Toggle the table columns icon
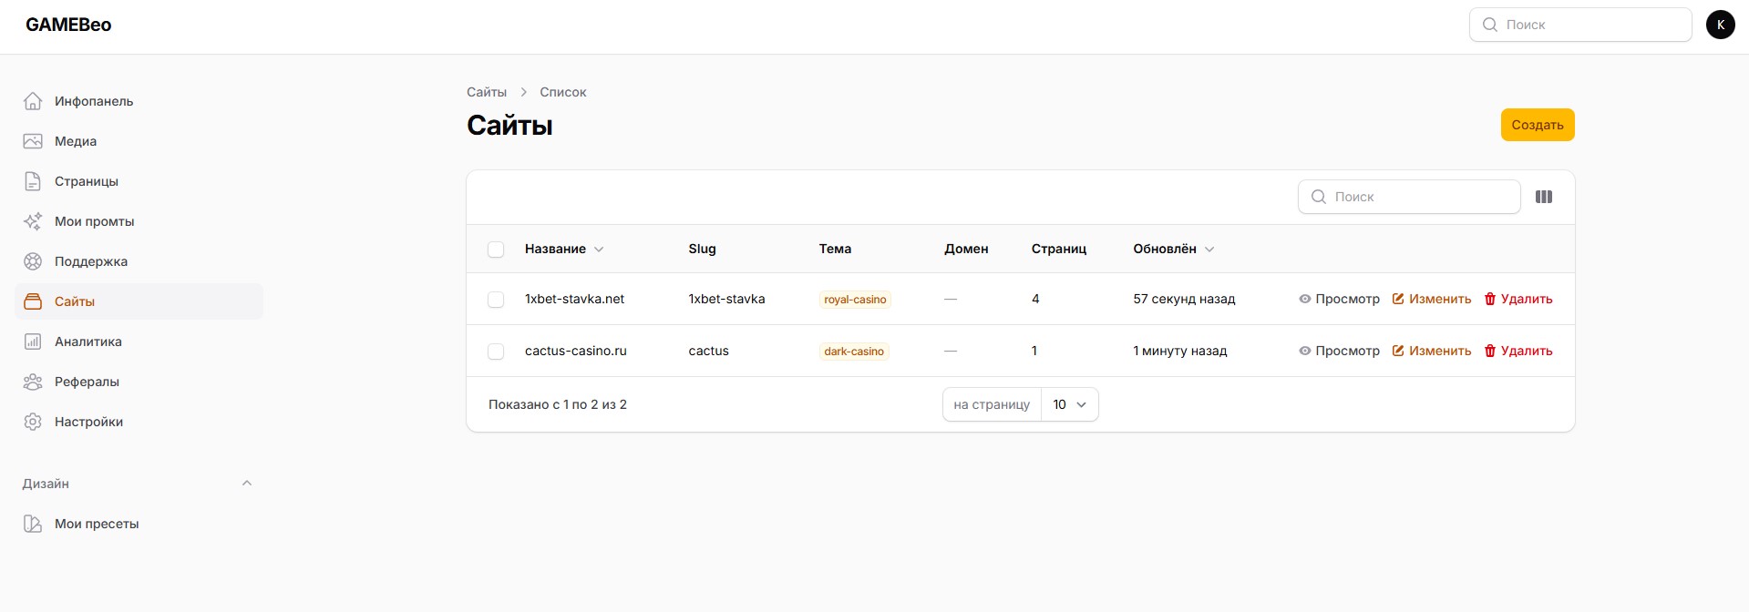 1544,197
